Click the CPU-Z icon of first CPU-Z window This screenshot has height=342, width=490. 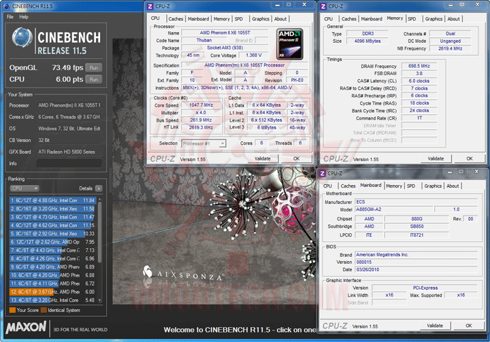click(x=150, y=6)
